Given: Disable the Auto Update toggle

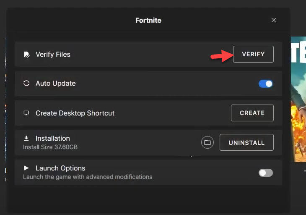Looking at the screenshot, I should (265, 84).
